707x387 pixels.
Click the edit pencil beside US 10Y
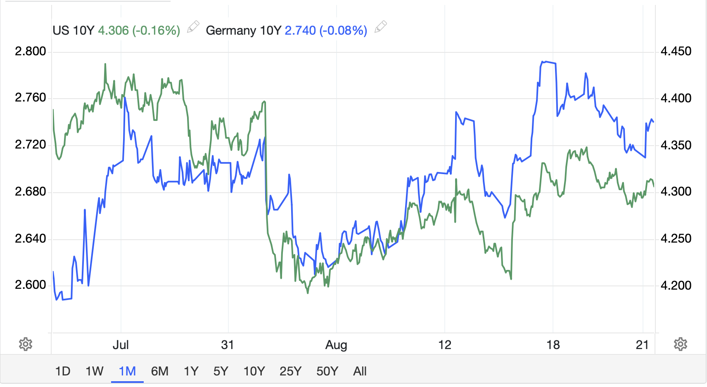coord(193,27)
